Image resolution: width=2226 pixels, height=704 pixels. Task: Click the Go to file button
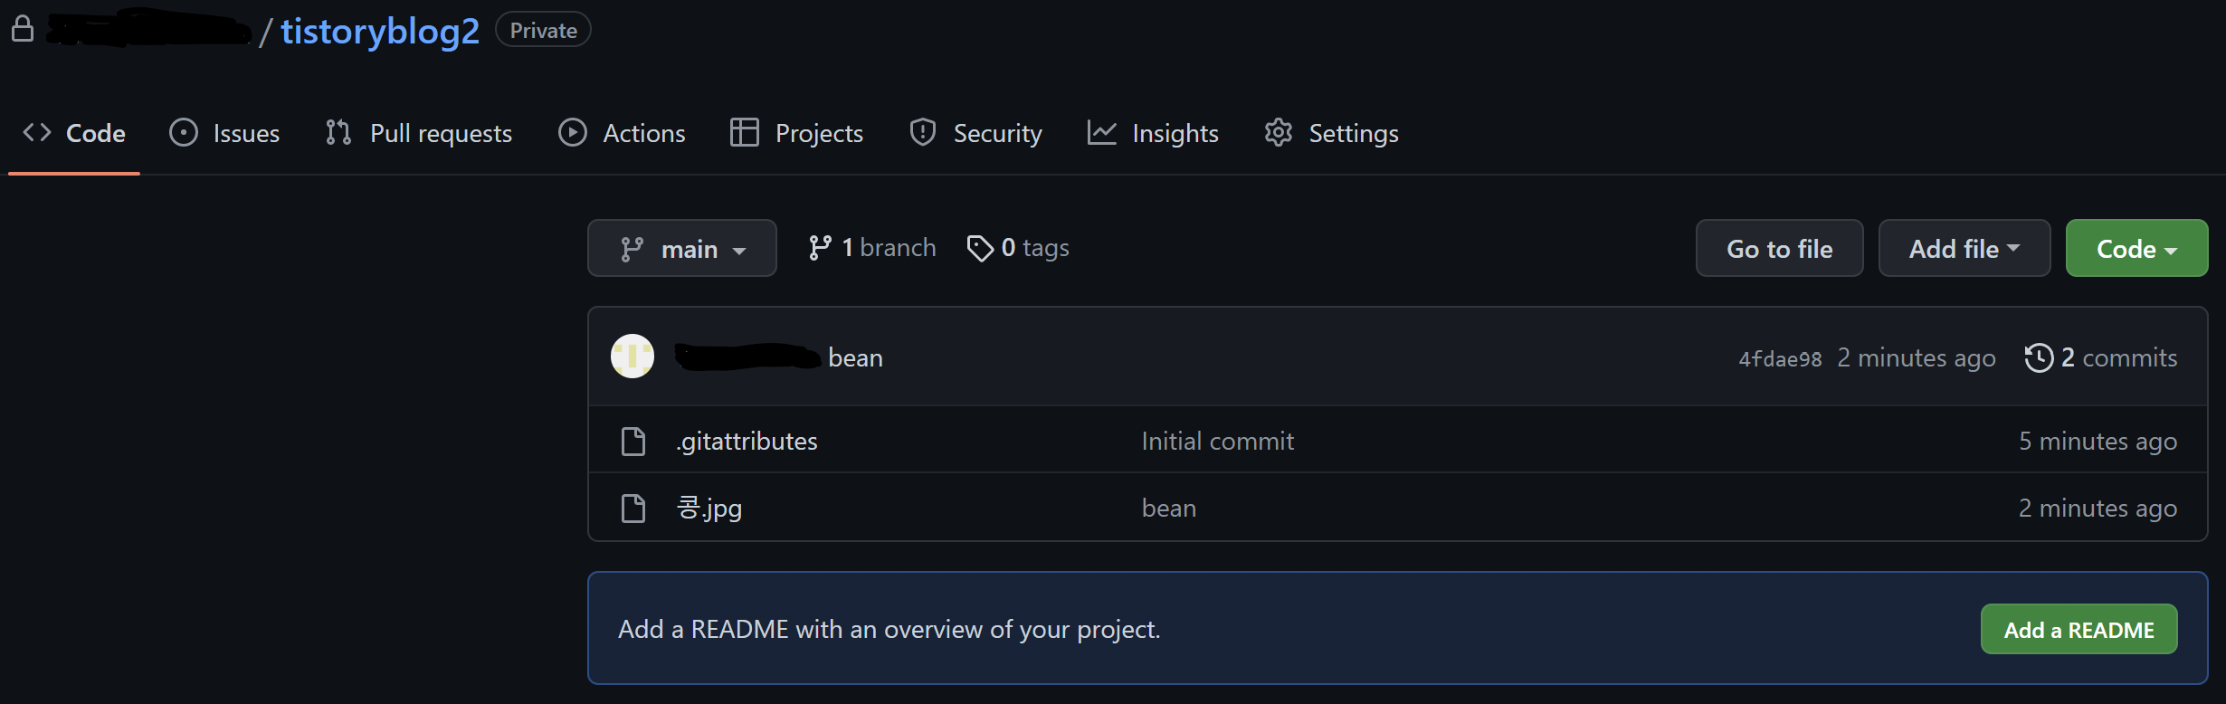pos(1780,248)
